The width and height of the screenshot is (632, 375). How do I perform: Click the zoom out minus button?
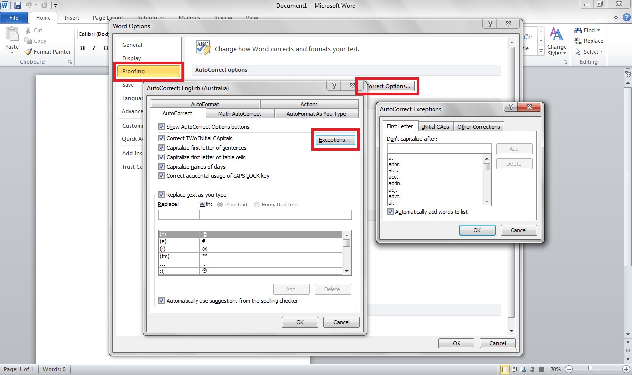pyautogui.click(x=569, y=369)
